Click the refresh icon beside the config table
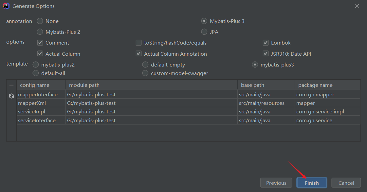 coord(11,96)
